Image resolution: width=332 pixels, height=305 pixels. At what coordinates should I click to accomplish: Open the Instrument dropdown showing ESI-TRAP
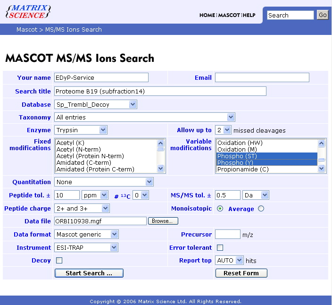coord(86,247)
